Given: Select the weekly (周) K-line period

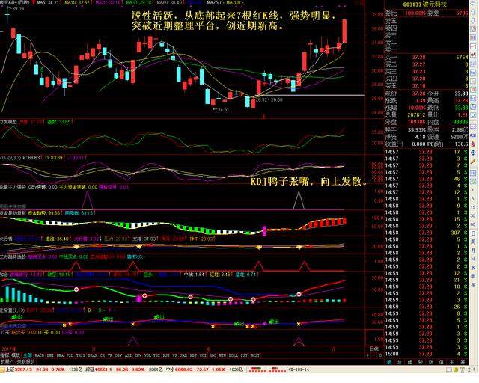Looking at the screenshot, I should point(473,242).
